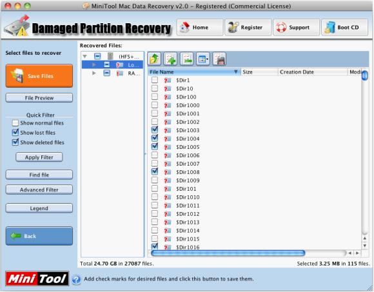Uncheck Show lost files
This screenshot has height=292, width=374.
click(x=15, y=133)
